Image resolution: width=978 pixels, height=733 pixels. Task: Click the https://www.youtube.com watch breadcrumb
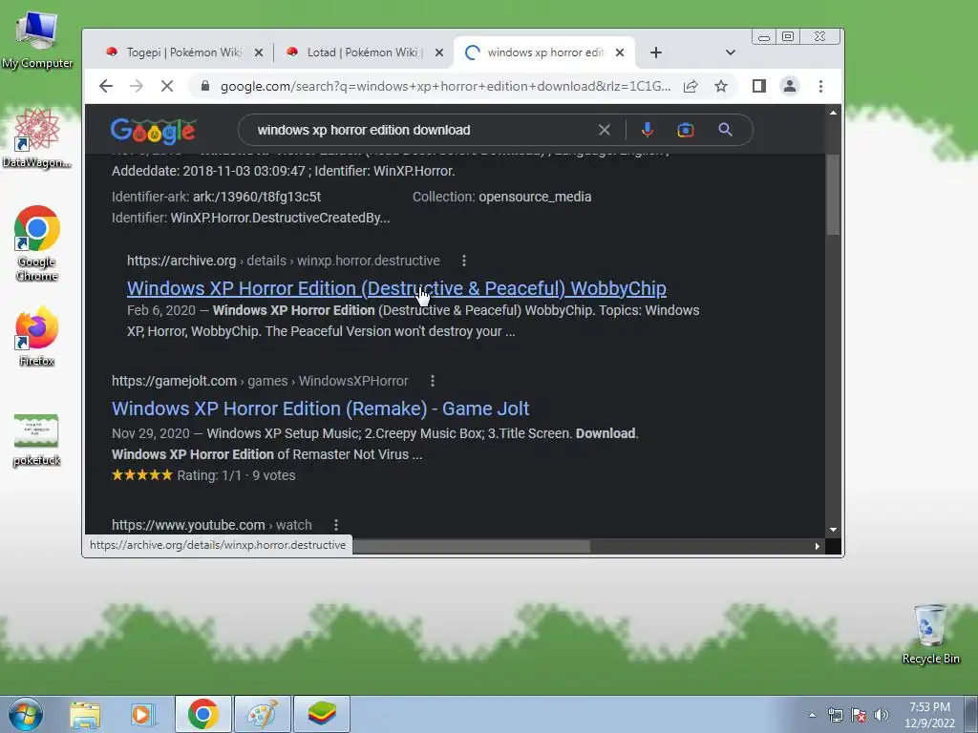tap(211, 525)
